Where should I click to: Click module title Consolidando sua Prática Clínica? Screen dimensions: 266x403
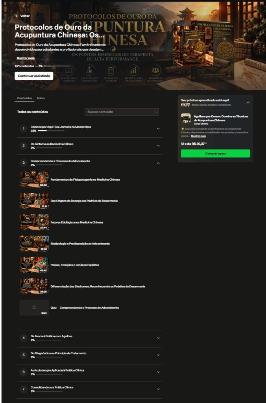click(52, 387)
